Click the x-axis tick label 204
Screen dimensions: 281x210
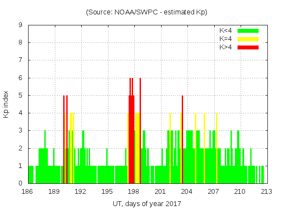pos(187,192)
